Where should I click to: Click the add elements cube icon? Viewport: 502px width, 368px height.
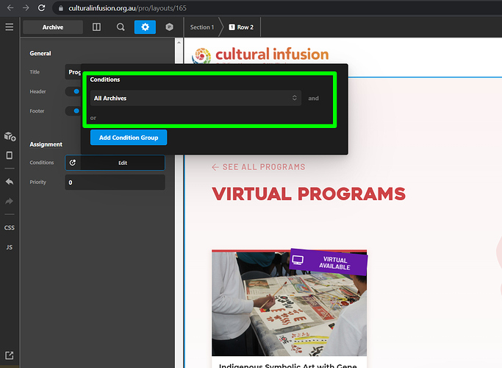[10, 136]
